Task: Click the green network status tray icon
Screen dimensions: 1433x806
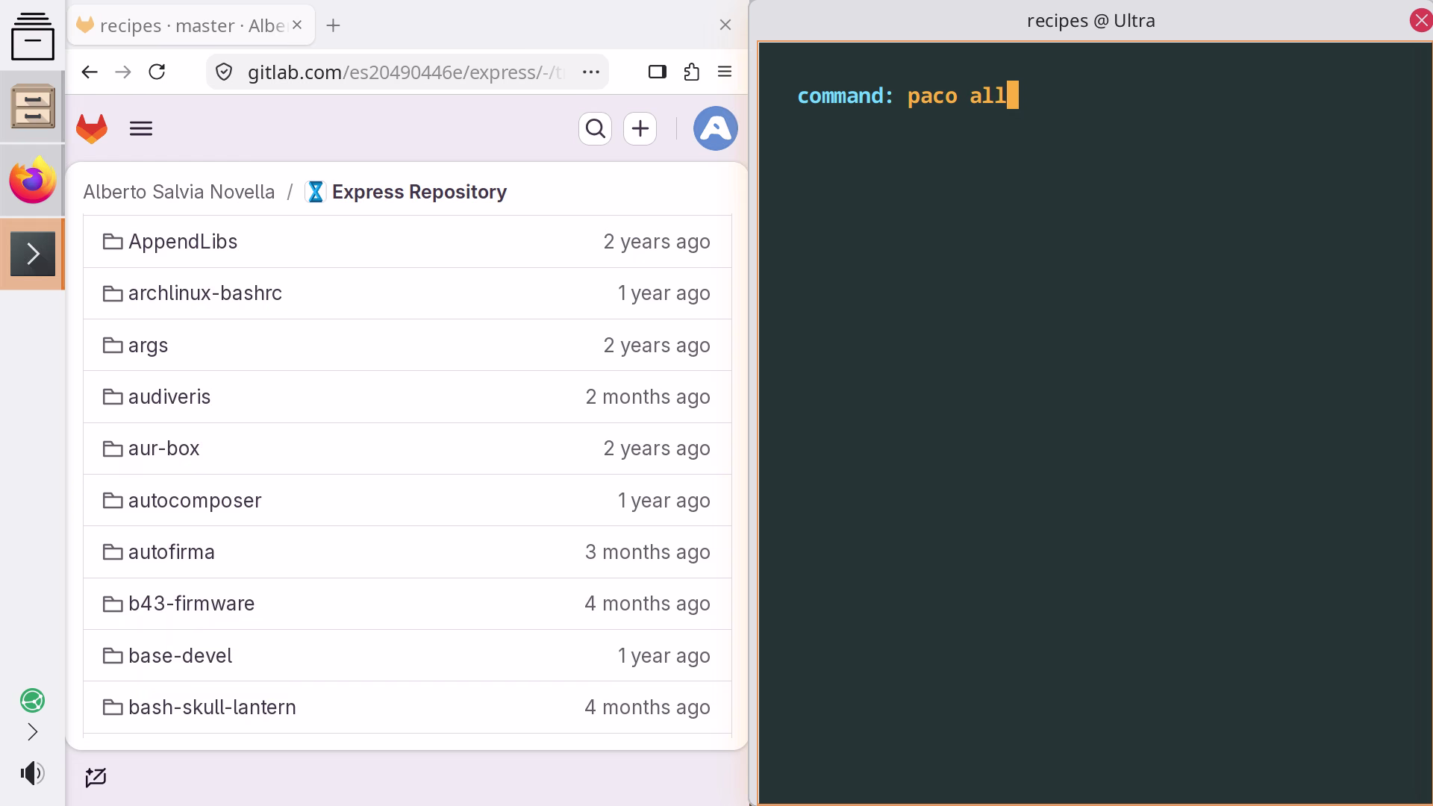Action: point(32,700)
